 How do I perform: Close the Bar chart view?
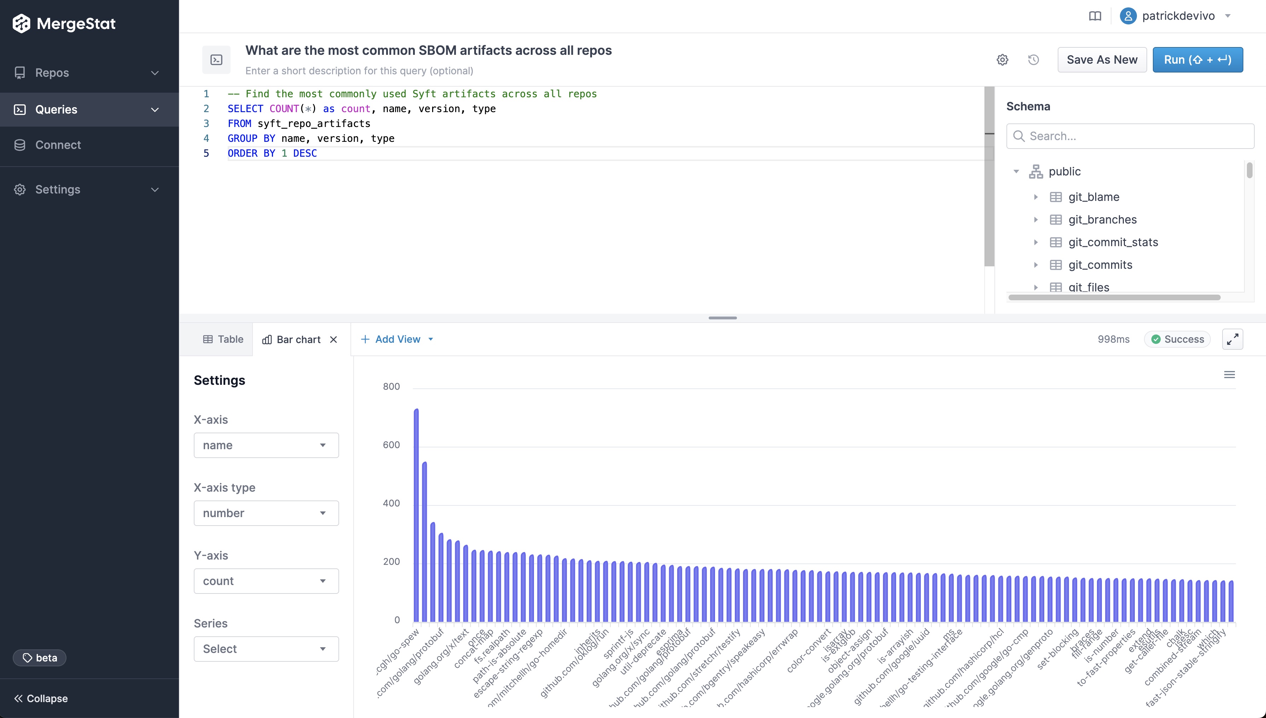(x=334, y=339)
